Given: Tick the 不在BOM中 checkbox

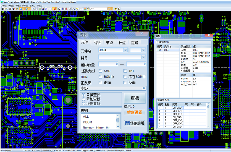Looking at the screenshot, I should (125, 77).
